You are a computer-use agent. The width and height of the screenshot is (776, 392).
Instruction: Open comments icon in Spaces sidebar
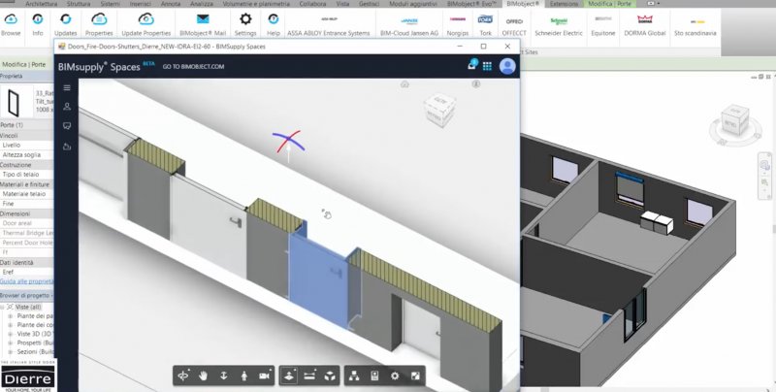pos(67,126)
